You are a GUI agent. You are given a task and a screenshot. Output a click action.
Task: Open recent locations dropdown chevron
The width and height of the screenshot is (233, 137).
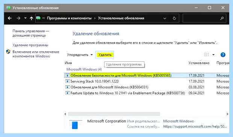[26, 18]
